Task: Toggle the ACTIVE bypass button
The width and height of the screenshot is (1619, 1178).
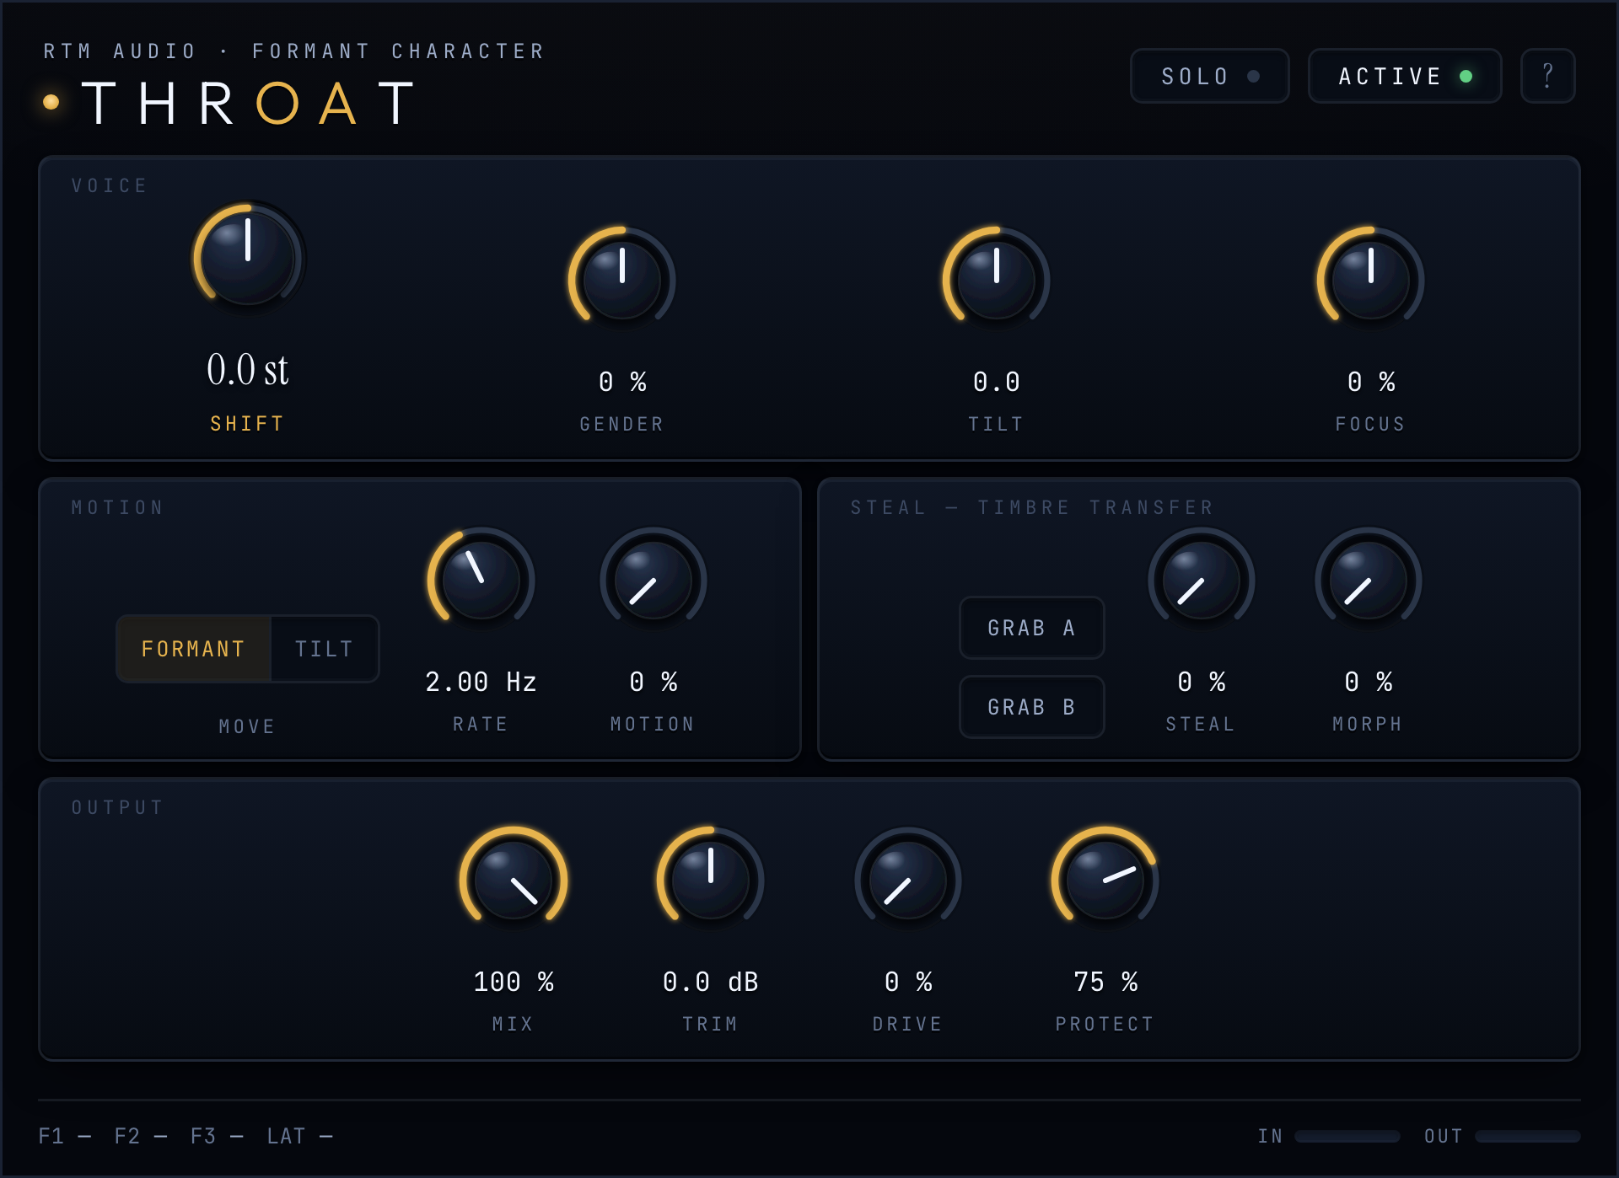Action: click(1404, 76)
